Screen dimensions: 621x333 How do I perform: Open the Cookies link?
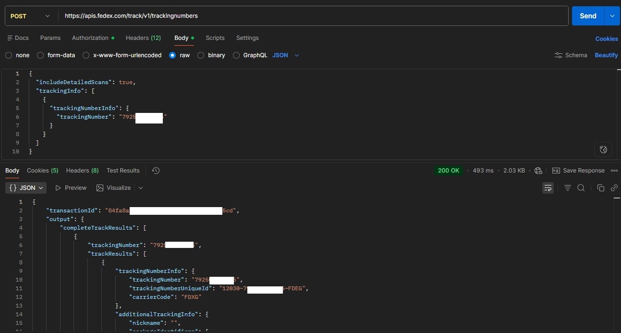[607, 39]
